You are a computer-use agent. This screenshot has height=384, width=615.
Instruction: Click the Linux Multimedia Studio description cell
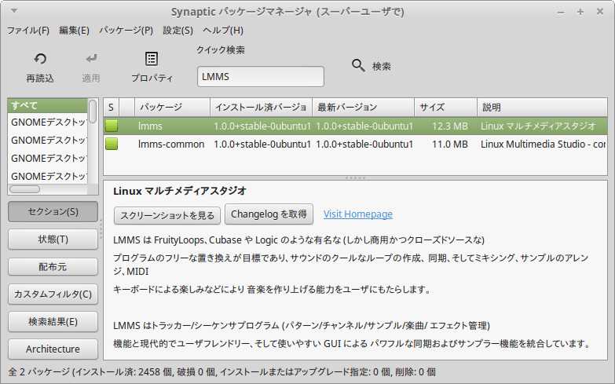tap(544, 144)
